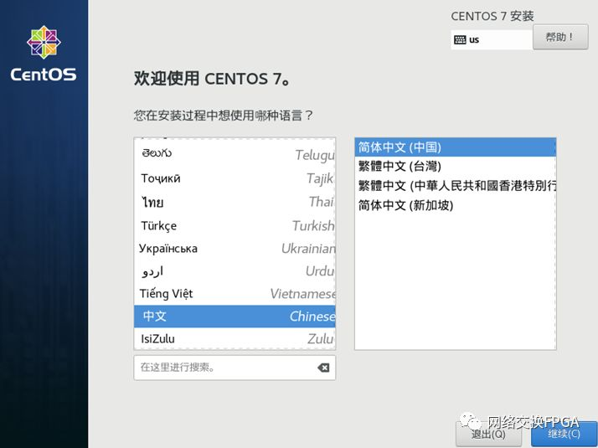Viewport: 598px width, 448px height.
Task: Click the keyboard layout icon
Action: (x=460, y=39)
